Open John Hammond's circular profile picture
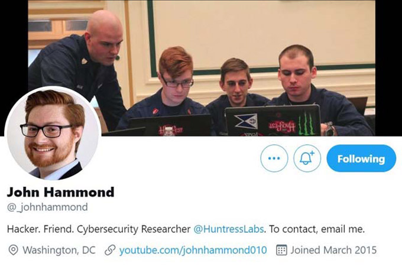 [x=53, y=134]
